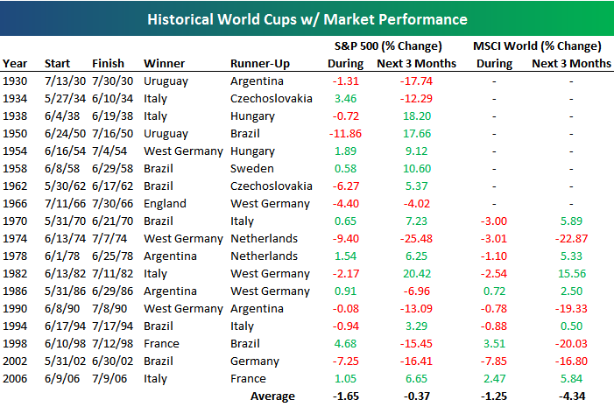614x407 pixels.
Task: Click the S&P During average -1.65
Action: click(x=346, y=396)
